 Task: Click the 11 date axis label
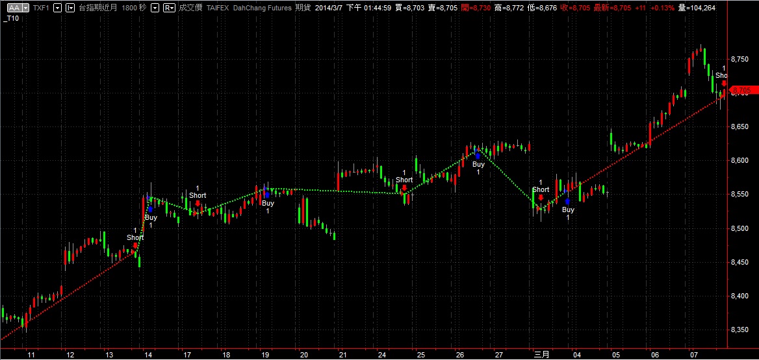[x=31, y=355]
